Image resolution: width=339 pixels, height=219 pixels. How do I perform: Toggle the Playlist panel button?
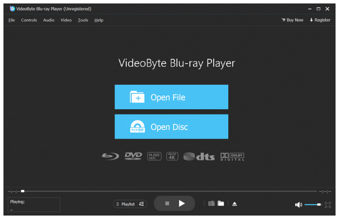point(125,204)
